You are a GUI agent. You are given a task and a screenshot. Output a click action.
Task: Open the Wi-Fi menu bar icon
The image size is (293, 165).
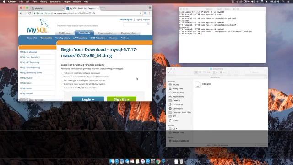coord(262,2)
